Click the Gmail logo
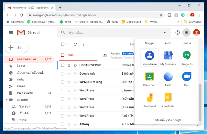Image resolution: width=207 pixels, height=134 pixels. click(28, 33)
